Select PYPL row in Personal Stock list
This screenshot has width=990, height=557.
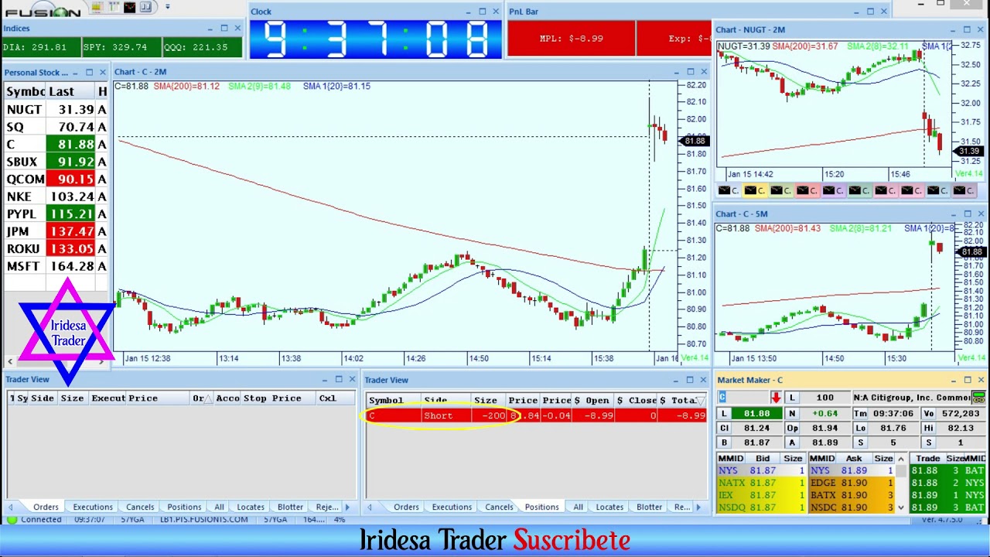[56, 214]
